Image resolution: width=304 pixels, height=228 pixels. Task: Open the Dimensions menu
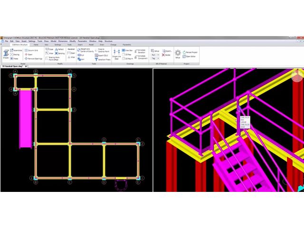[63, 41]
